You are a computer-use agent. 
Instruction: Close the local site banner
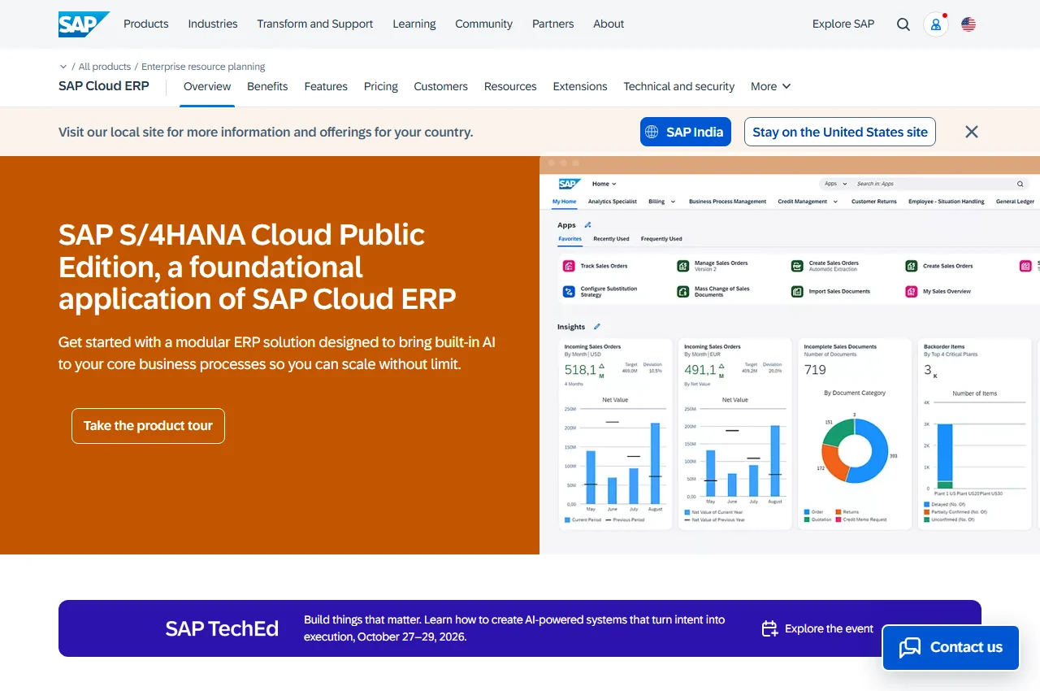pyautogui.click(x=972, y=132)
